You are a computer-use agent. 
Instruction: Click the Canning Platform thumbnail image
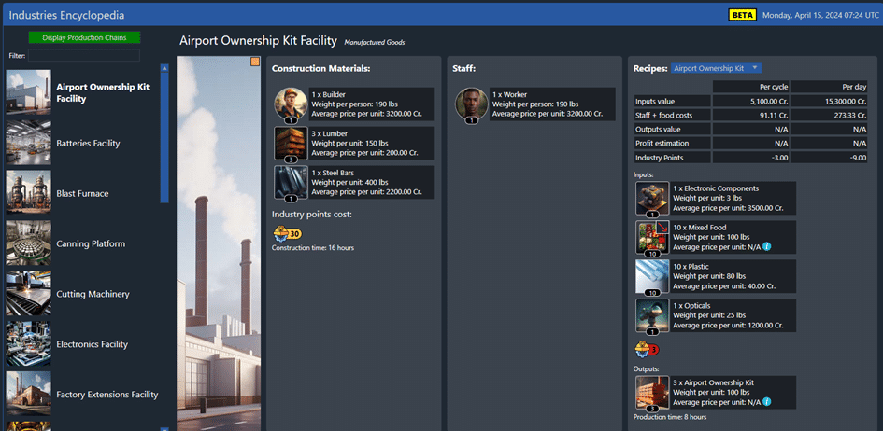click(29, 243)
